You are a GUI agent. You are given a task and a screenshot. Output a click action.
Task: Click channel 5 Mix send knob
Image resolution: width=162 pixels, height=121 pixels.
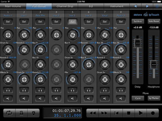(73, 80)
